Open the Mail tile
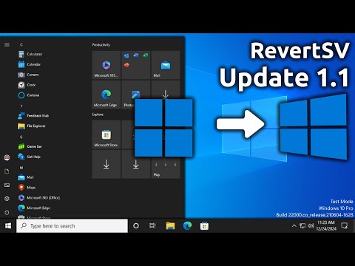This screenshot has height=266, width=355. tap(166, 65)
